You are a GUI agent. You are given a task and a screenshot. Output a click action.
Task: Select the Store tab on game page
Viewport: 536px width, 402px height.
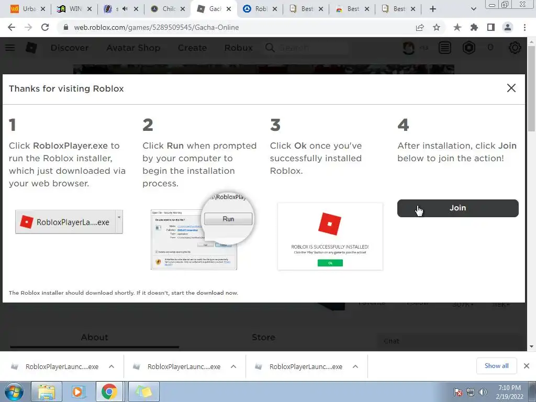pos(263,338)
